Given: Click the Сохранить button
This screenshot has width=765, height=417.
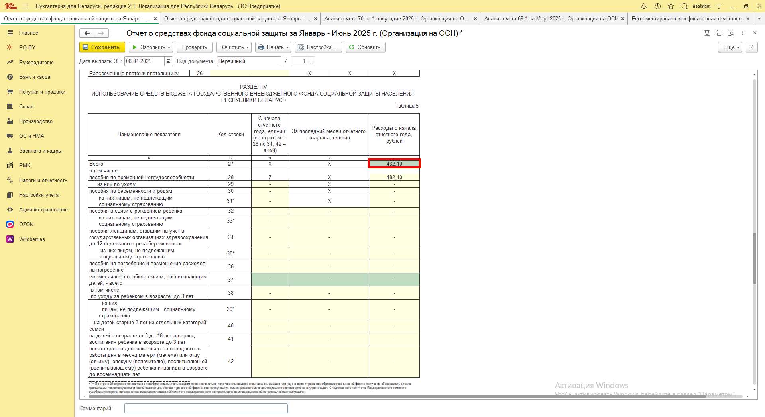Looking at the screenshot, I should tap(102, 47).
